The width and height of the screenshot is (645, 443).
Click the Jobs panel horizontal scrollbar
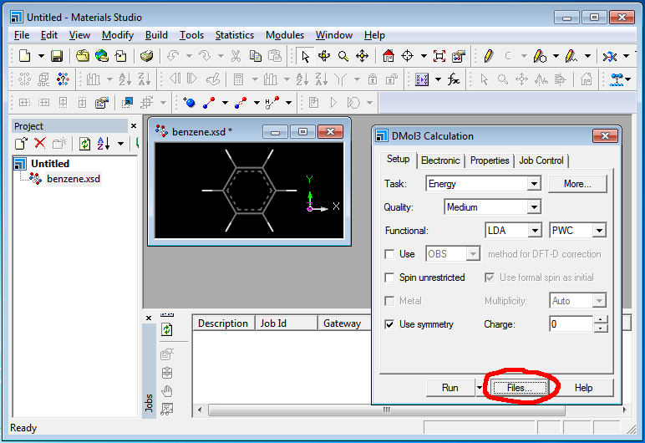click(386, 410)
